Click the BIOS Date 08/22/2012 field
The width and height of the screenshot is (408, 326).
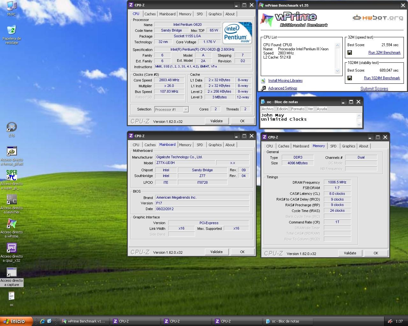202,209
